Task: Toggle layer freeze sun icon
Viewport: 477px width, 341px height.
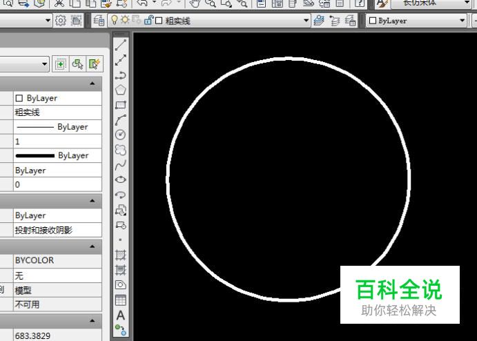Action: pos(125,20)
